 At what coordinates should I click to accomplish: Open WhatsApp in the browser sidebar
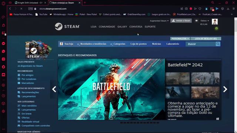point(3,51)
